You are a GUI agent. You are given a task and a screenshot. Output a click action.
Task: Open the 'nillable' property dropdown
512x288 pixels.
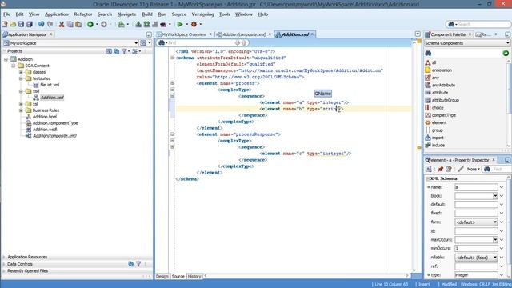[x=495, y=258]
